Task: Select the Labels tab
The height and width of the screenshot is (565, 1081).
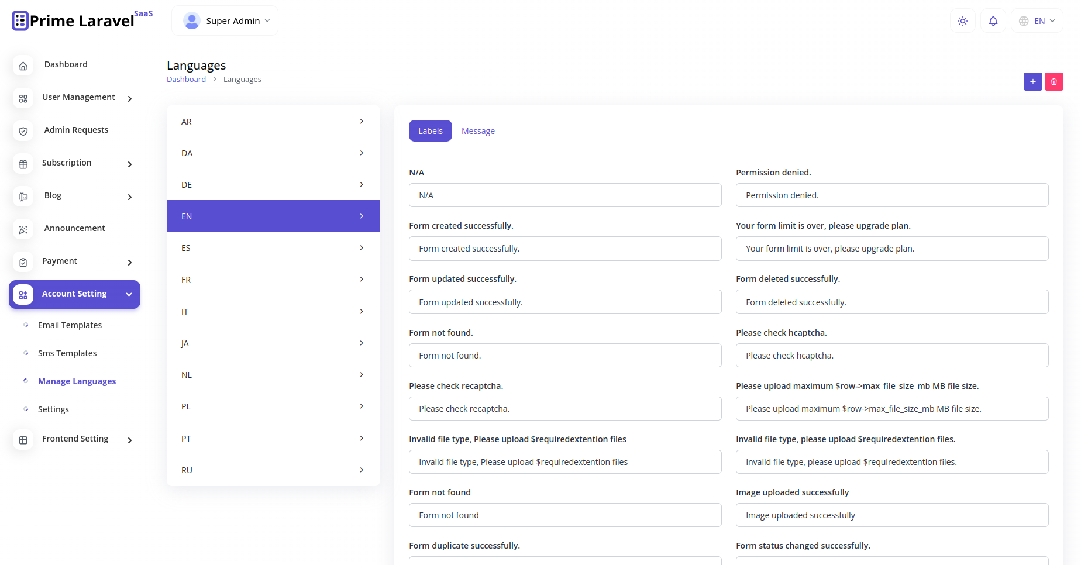Action: click(430, 130)
